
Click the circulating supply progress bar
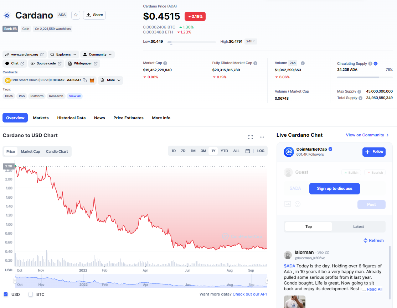[x=365, y=77]
